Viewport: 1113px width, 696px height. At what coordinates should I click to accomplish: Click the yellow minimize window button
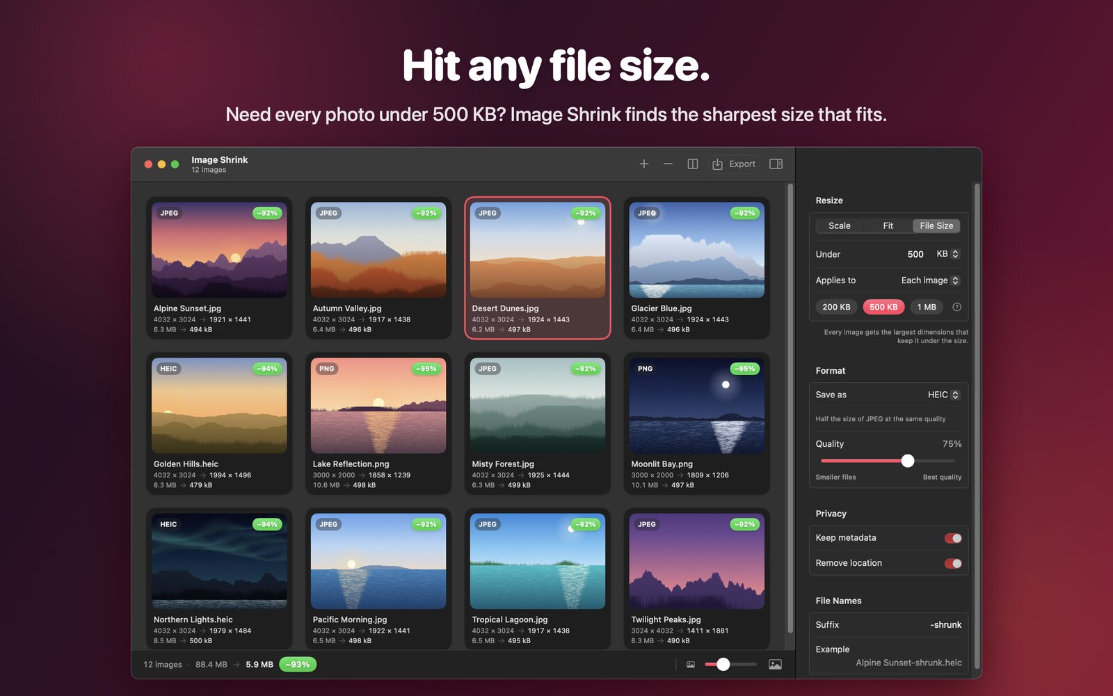tap(161, 164)
